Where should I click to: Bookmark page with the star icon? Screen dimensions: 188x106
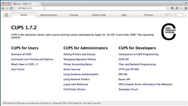pyautogui.click(x=167, y=8)
